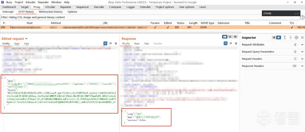Open the Burp menu
The height and width of the screenshot is (132, 305).
coord(9,2)
